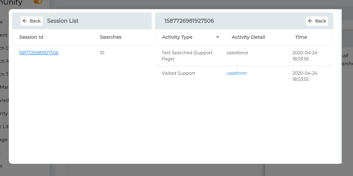Click the Session Id column header
This screenshot has height=176, width=353.
tap(31, 37)
